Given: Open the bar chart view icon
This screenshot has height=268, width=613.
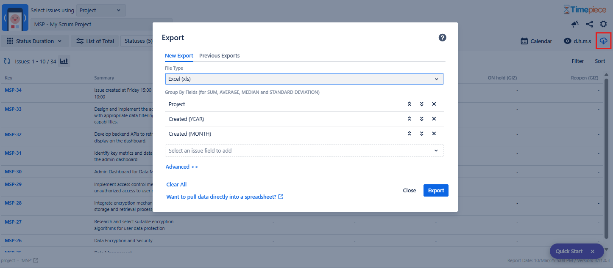Looking at the screenshot, I should 64,61.
